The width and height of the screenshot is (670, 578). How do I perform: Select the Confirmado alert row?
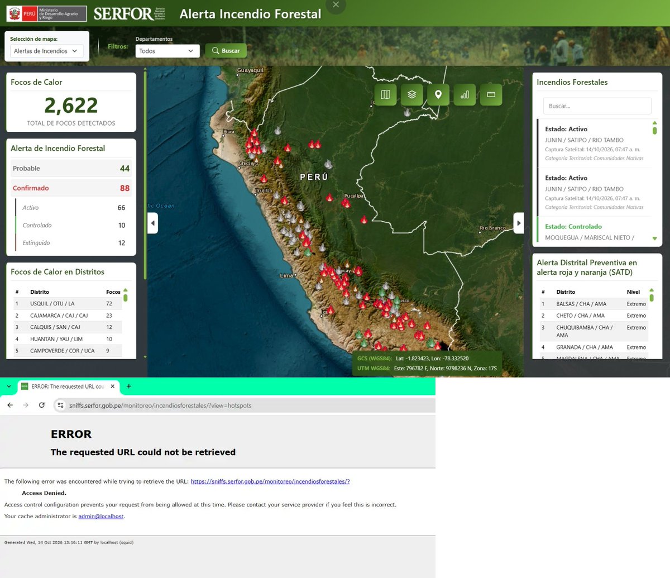(71, 188)
